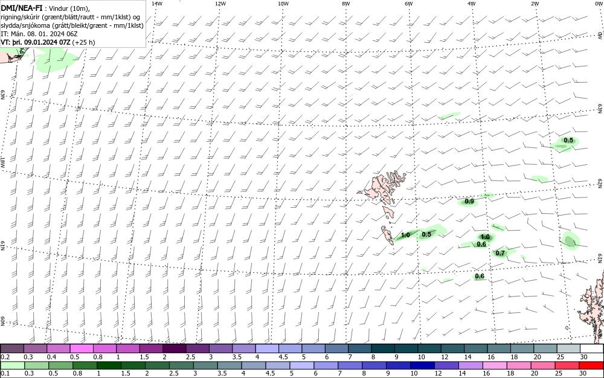Image resolution: width=604 pixels, height=378 pixels.
Task: Click the white snow-scale swatch above top-row 30
Action: point(592,349)
